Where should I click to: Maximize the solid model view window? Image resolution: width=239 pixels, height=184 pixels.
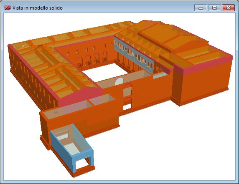[214, 8]
